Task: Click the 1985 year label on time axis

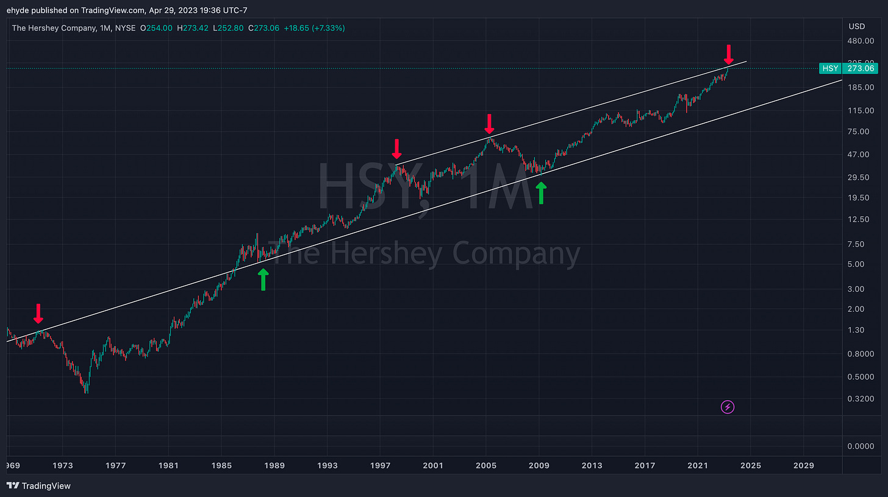Action: tap(221, 465)
